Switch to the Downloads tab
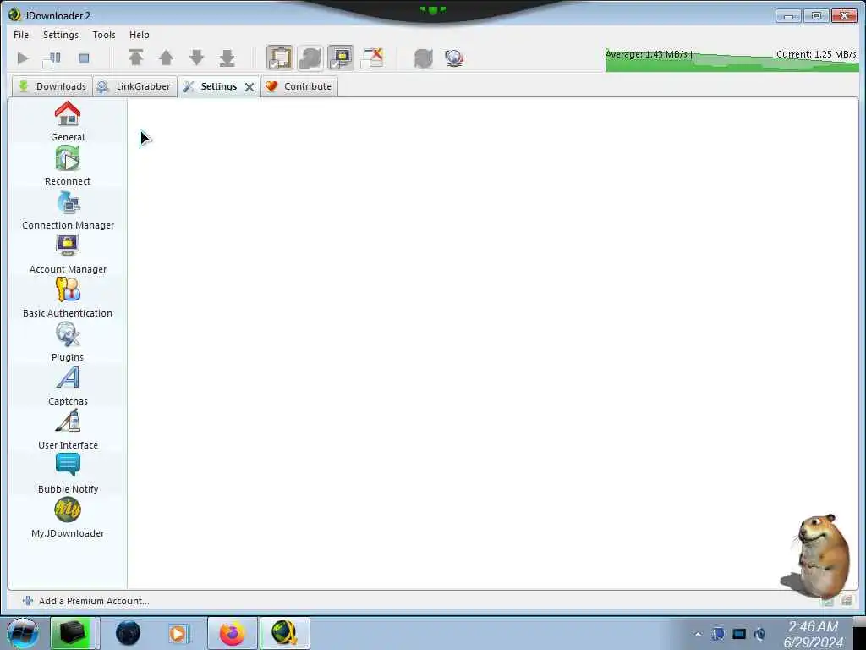 coord(52,86)
